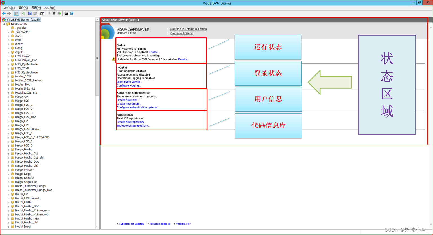Open the Command Prompt toolbar icon

(66, 14)
